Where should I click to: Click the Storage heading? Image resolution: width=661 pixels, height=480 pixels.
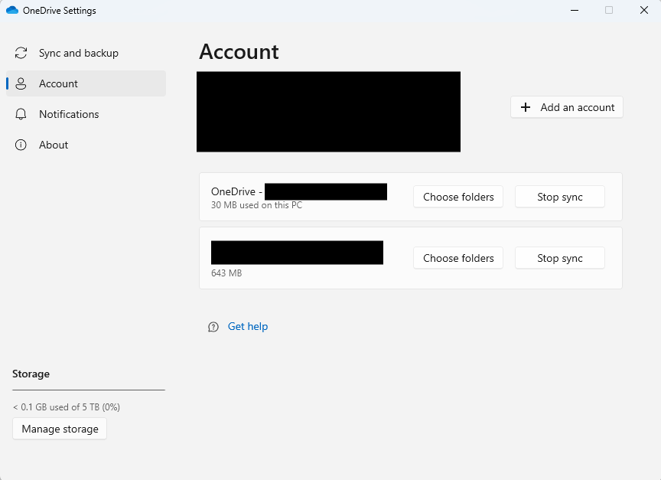[x=31, y=374]
